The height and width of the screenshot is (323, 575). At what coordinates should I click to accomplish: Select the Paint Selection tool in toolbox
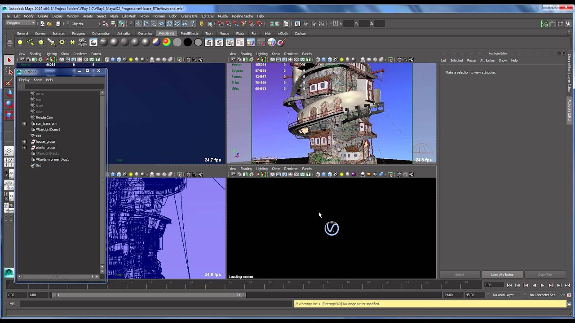[x=9, y=82]
